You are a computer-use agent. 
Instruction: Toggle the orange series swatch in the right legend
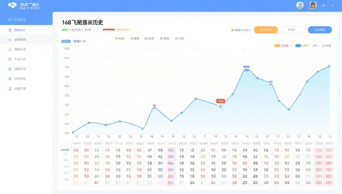(x=277, y=46)
